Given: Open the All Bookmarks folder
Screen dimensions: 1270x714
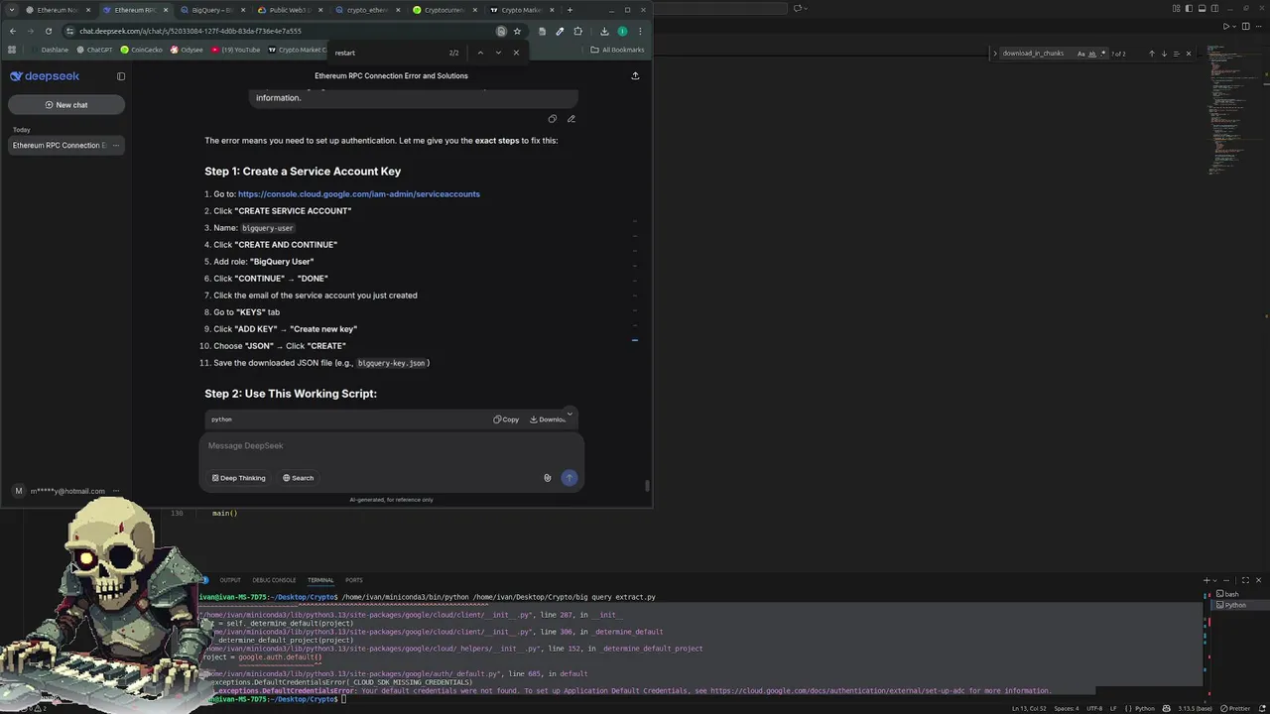Looking at the screenshot, I should click(x=617, y=50).
